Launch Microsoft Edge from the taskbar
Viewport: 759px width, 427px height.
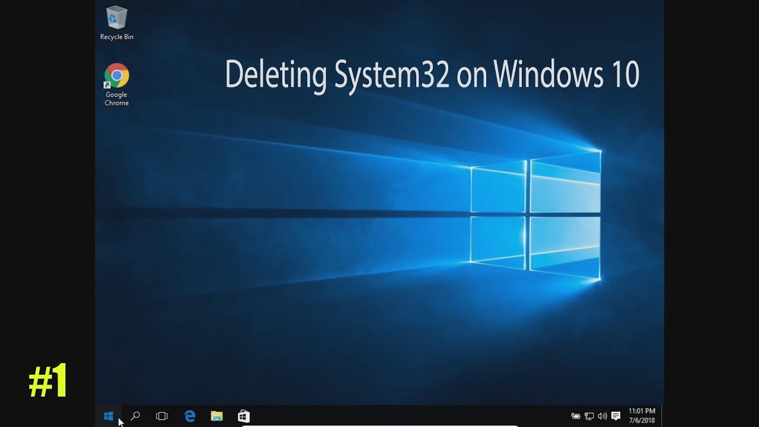[190, 416]
